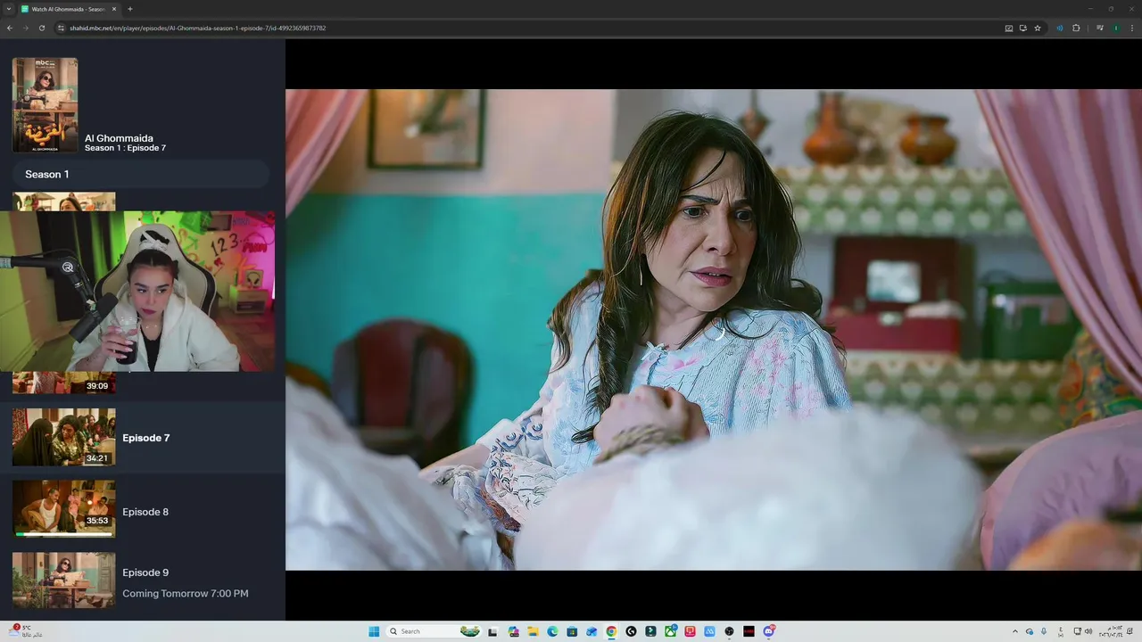Seek on Episode 8 watch progress bar
Viewport: 1142px width, 642px height.
pos(63,535)
